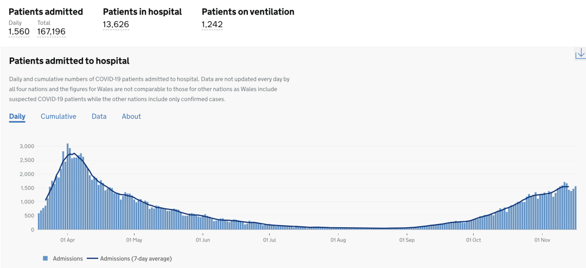Click the blue Admissions legend square

pyautogui.click(x=45, y=259)
